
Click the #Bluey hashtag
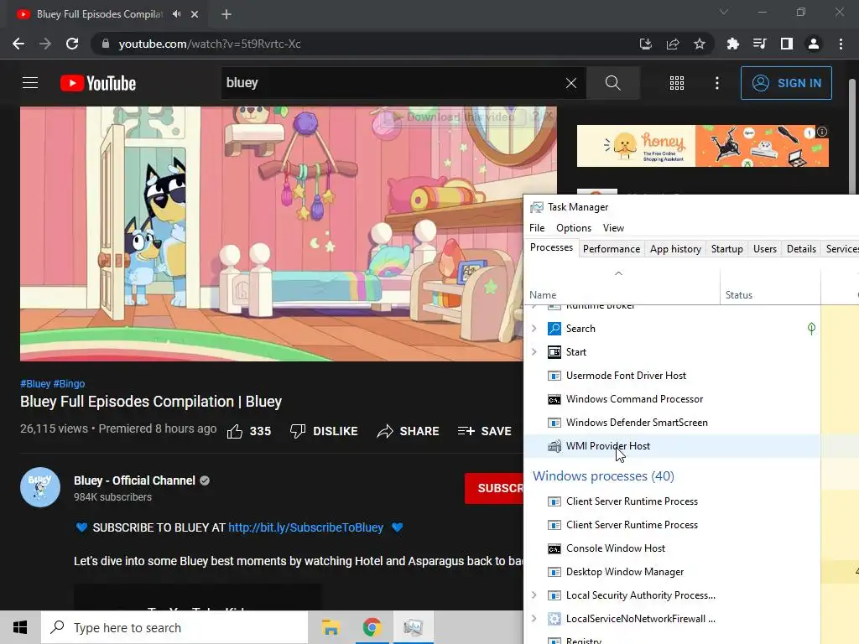click(35, 384)
